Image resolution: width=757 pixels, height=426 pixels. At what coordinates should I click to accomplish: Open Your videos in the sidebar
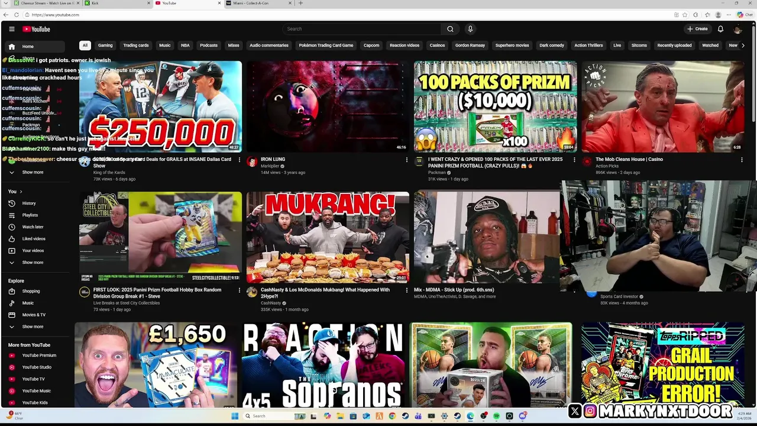click(x=35, y=250)
